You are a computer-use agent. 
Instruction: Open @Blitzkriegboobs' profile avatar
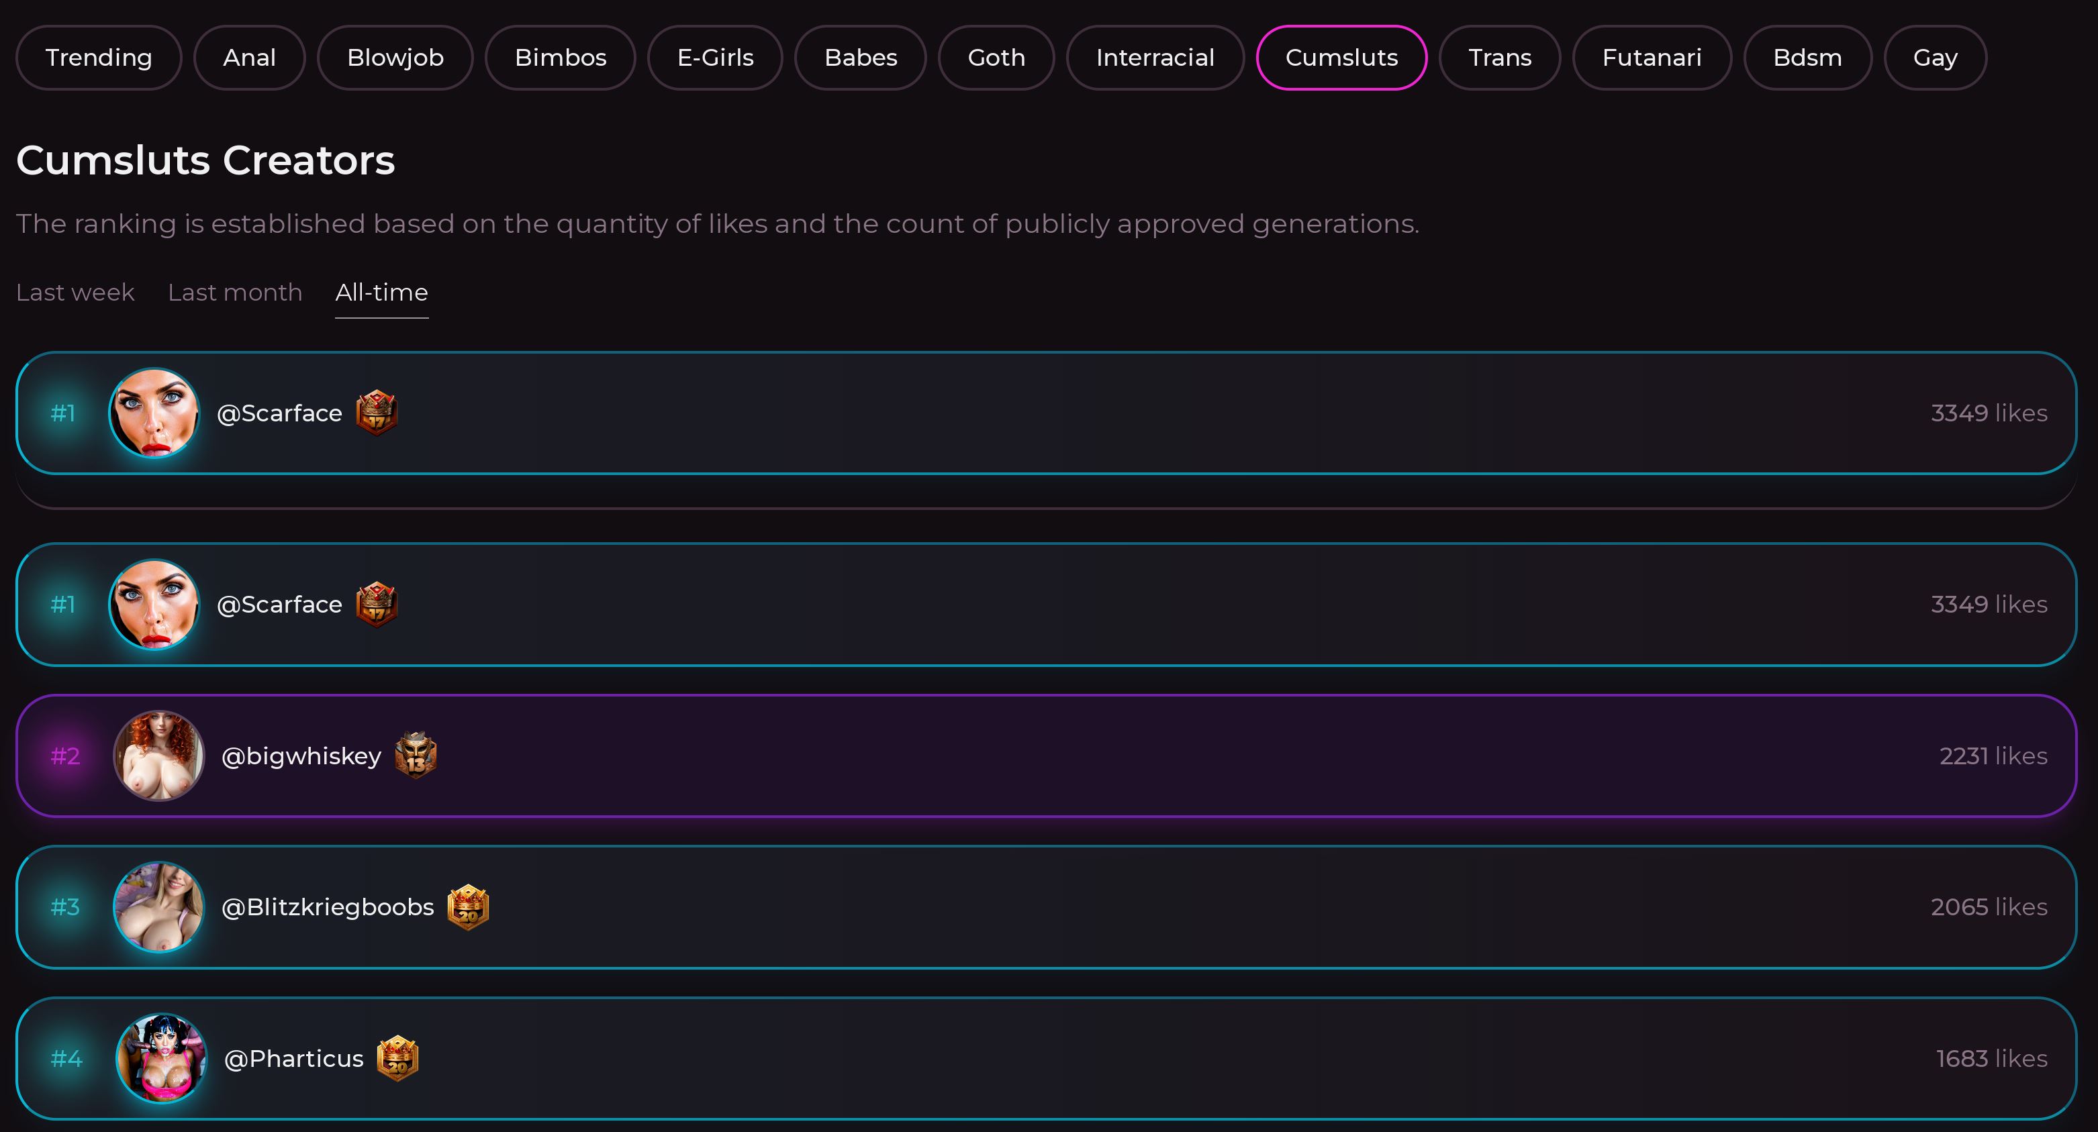159,907
